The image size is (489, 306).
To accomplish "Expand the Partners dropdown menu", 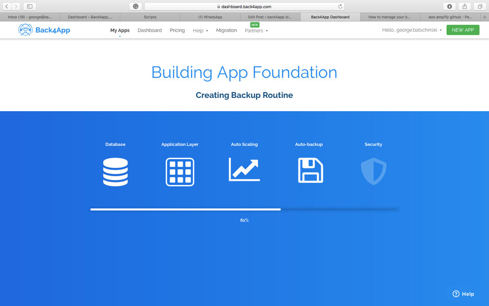I will click(x=256, y=31).
